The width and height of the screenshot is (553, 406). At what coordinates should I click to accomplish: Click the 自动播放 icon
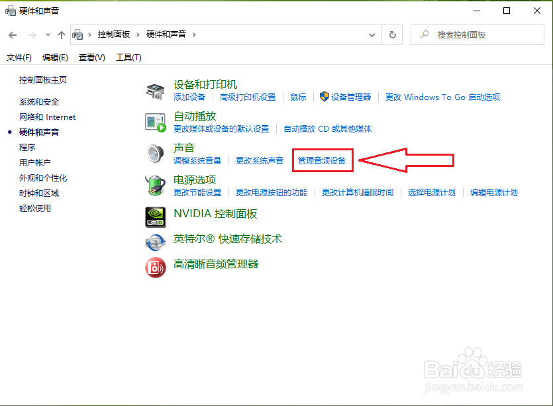[x=156, y=122]
